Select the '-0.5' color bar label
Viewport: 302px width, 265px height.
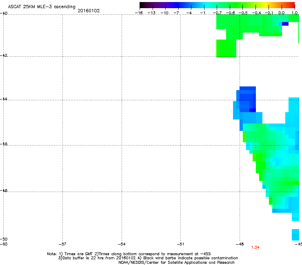click(x=243, y=13)
